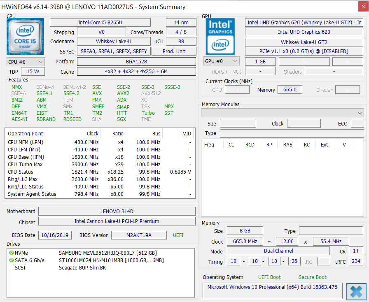Select the Samsung MZVLB512HBJQ drive entry

click(107, 253)
